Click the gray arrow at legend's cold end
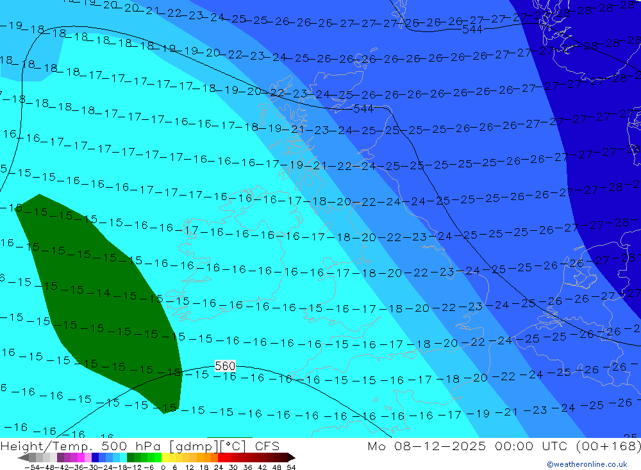The height and width of the screenshot is (470, 641). (23, 457)
